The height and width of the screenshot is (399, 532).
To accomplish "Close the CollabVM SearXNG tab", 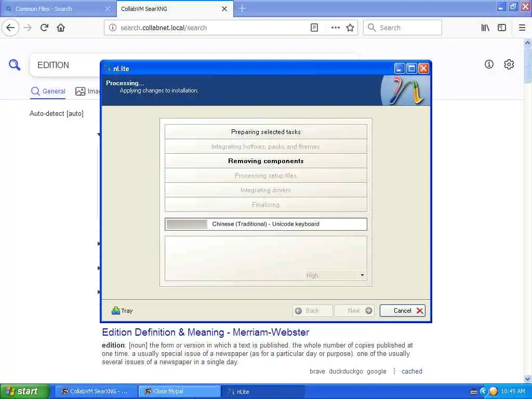I will [x=224, y=9].
